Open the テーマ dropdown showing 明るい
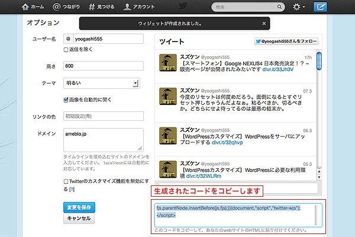 coord(102,83)
